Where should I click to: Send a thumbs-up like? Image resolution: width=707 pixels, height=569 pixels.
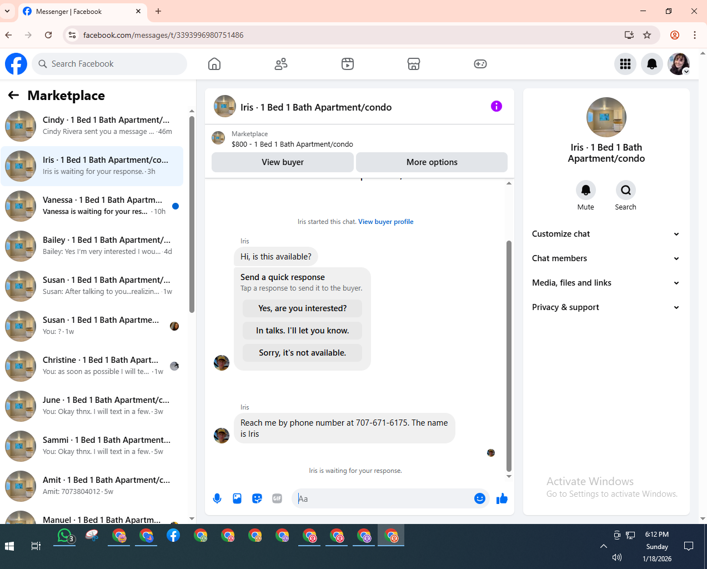[502, 498]
